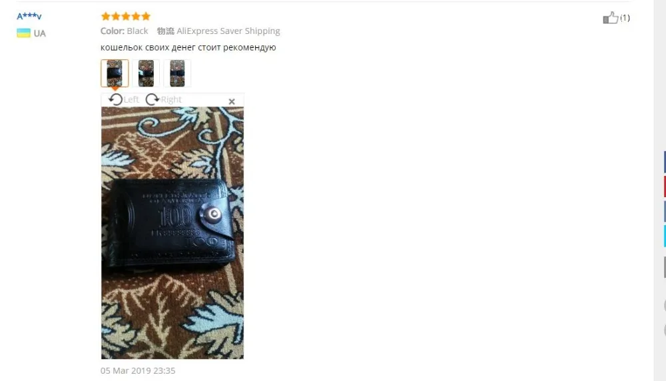View the third review photo thumbnail
The width and height of the screenshot is (666, 381).
click(x=177, y=73)
